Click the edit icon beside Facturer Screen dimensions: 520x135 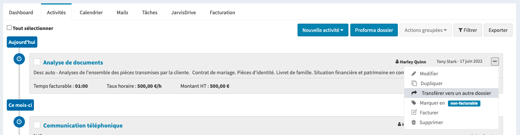[x=414, y=112]
